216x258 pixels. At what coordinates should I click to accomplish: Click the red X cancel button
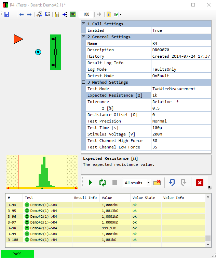point(200,183)
